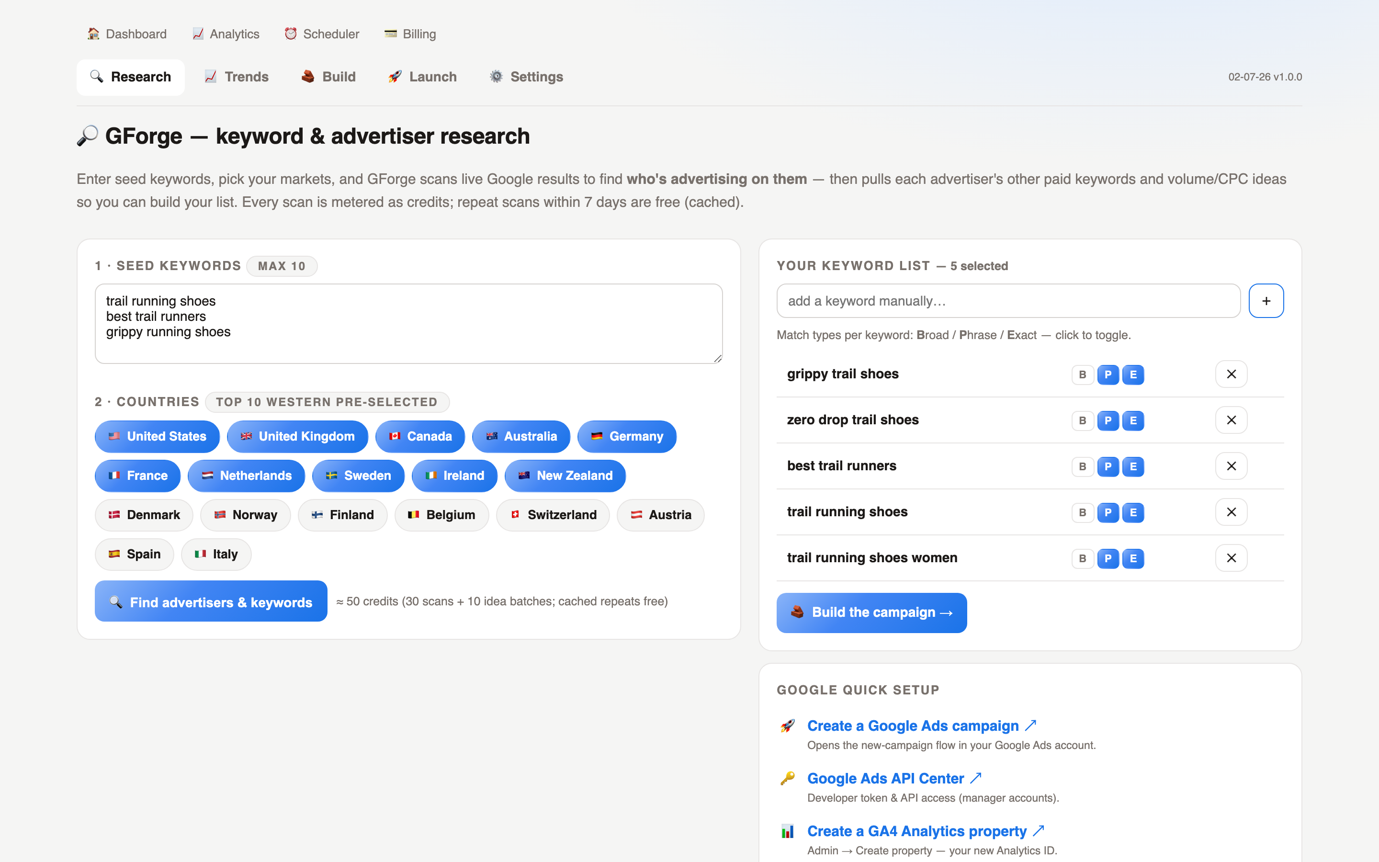Deselect the United States country chip
The height and width of the screenshot is (862, 1379).
[x=157, y=437]
